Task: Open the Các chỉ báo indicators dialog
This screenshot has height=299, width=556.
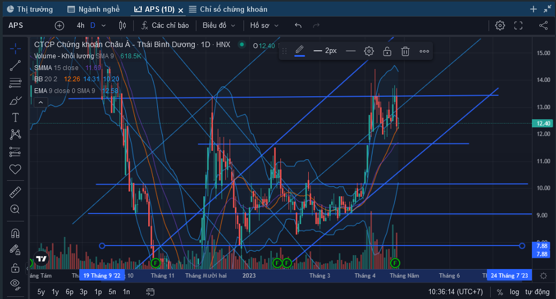Action: point(165,26)
